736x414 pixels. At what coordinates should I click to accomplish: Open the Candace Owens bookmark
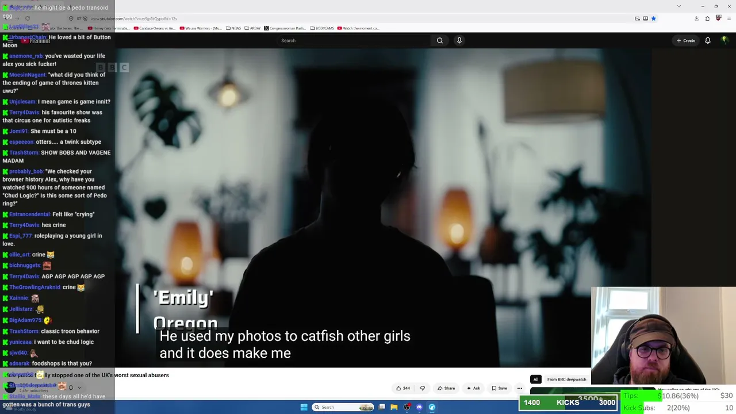[154, 28]
